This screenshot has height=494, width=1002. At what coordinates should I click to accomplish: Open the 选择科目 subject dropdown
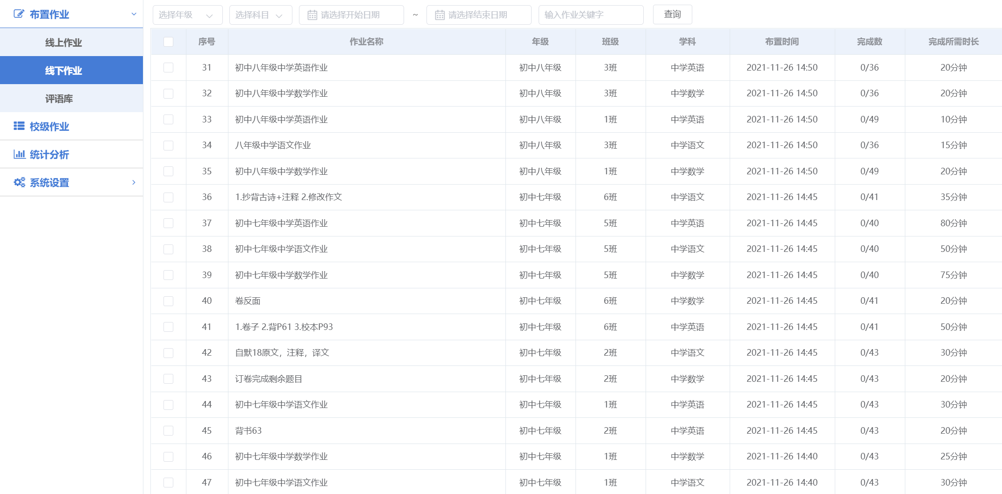coord(260,15)
